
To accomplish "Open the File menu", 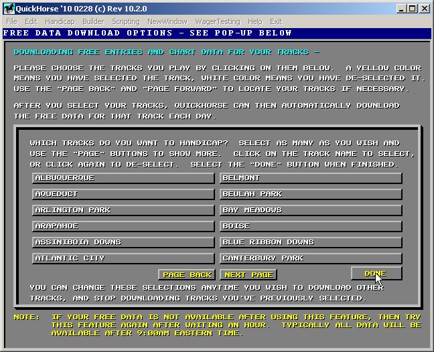I will tap(11, 21).
